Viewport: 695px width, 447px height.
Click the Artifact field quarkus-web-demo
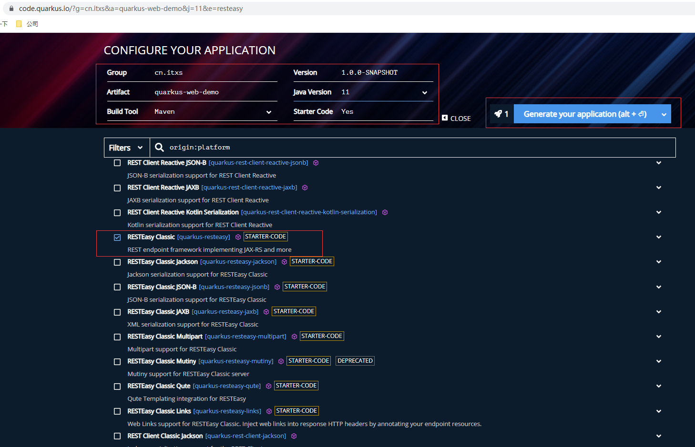click(215, 92)
